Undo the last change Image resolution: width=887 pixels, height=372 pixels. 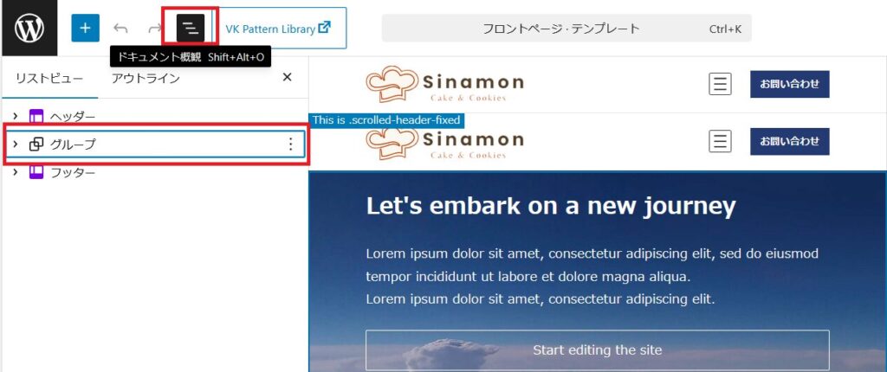tap(120, 29)
